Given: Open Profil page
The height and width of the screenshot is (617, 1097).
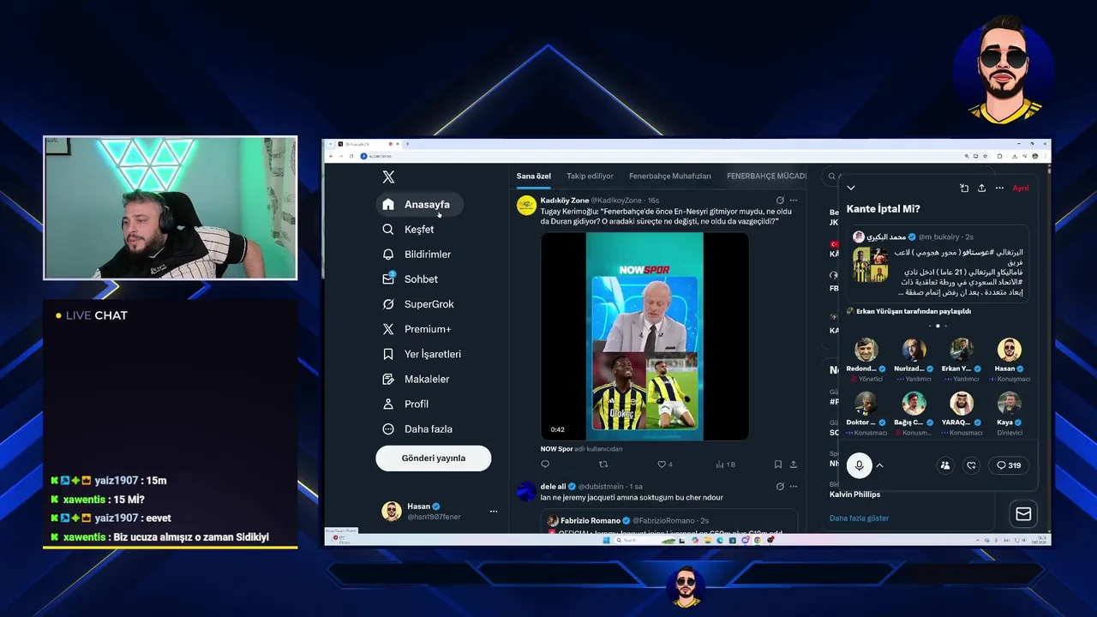Looking at the screenshot, I should [405, 404].
